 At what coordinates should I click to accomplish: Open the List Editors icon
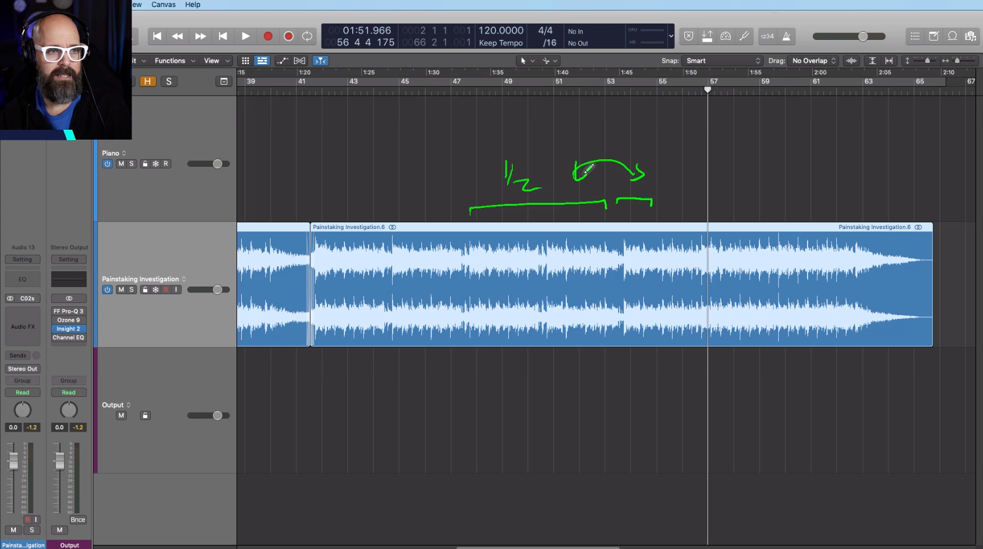coord(915,36)
